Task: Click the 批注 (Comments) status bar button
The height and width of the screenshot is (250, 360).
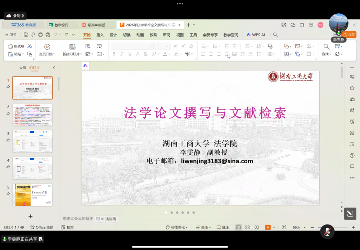Action: tap(223, 227)
